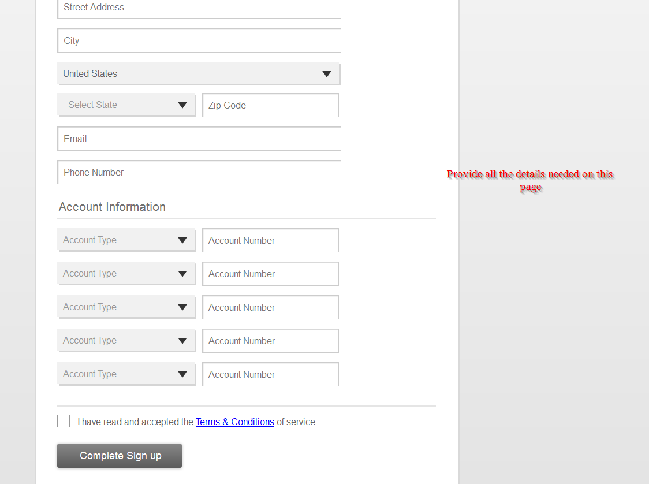Focus the Phone Number field

[199, 172]
